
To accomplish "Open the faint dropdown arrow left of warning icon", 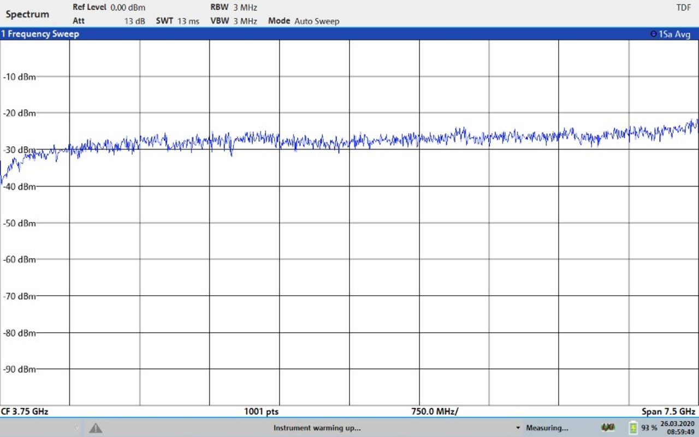I will click(76, 428).
